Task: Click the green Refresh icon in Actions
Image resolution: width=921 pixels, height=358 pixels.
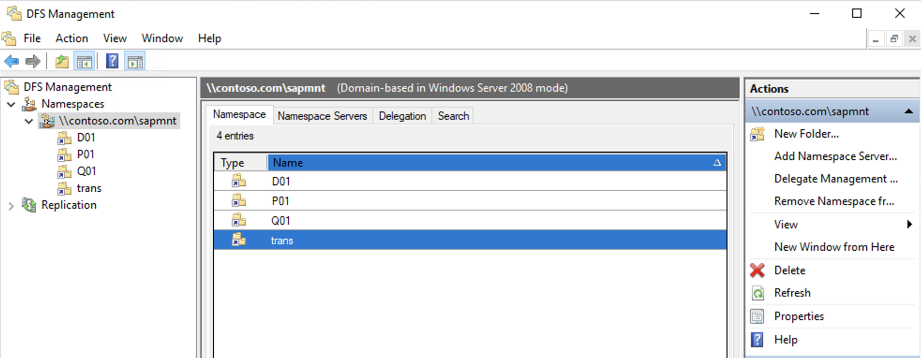Action: coord(758,293)
